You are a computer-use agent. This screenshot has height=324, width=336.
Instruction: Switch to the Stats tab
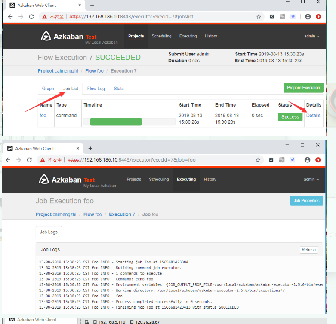[119, 89]
